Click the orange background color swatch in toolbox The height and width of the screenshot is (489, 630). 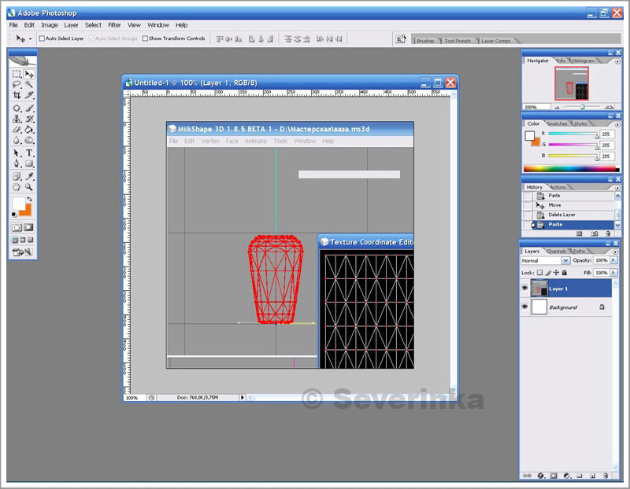[x=25, y=210]
